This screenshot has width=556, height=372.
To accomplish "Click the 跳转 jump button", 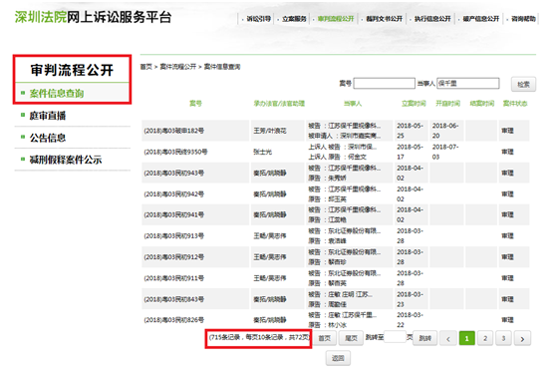I will pos(424,338).
